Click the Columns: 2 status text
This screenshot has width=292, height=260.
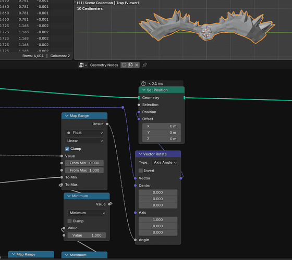[x=60, y=56]
